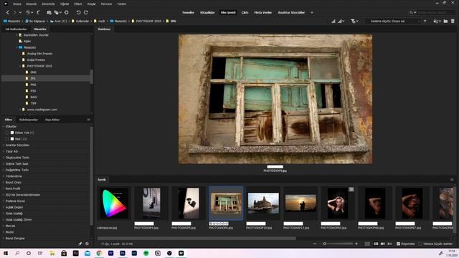The width and height of the screenshot is (459, 258).
Task: Open Windows Start button
Action: tap(6, 253)
